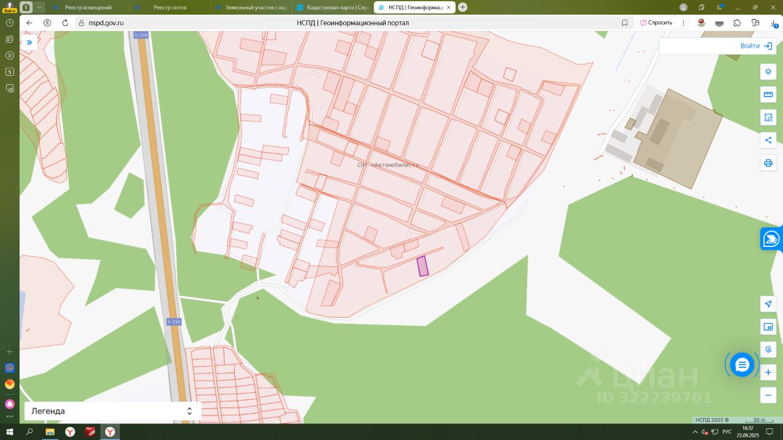This screenshot has width=783, height=440.
Task: Switch to the Реестр лотов tab
Action: pyautogui.click(x=169, y=7)
